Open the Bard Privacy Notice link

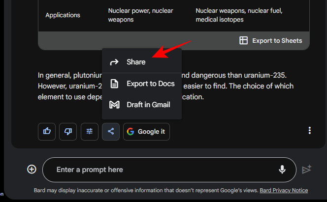(x=284, y=190)
